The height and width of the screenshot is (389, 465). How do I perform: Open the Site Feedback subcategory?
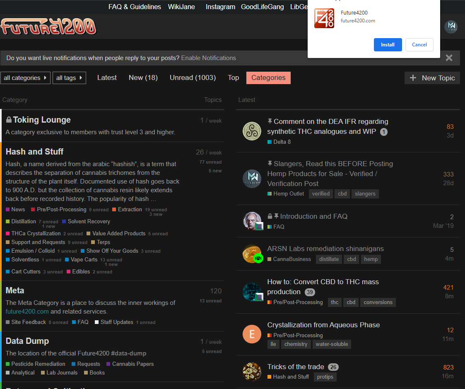click(x=26, y=322)
